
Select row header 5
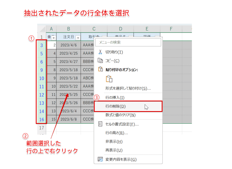[x=42, y=53]
